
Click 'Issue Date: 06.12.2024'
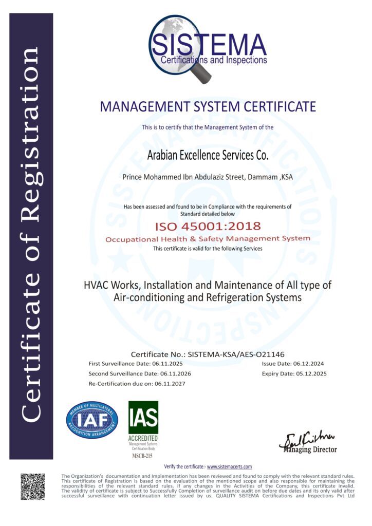click(293, 364)
